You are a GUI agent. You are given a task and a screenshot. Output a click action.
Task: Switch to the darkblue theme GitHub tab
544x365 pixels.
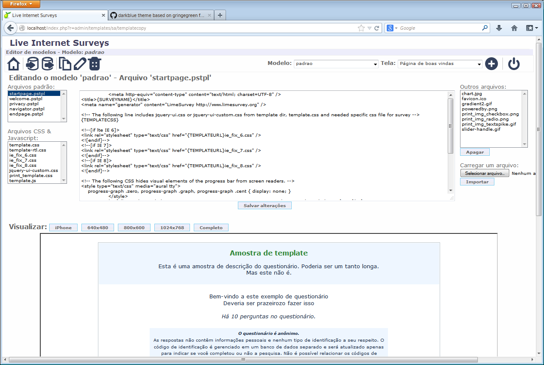161,15
